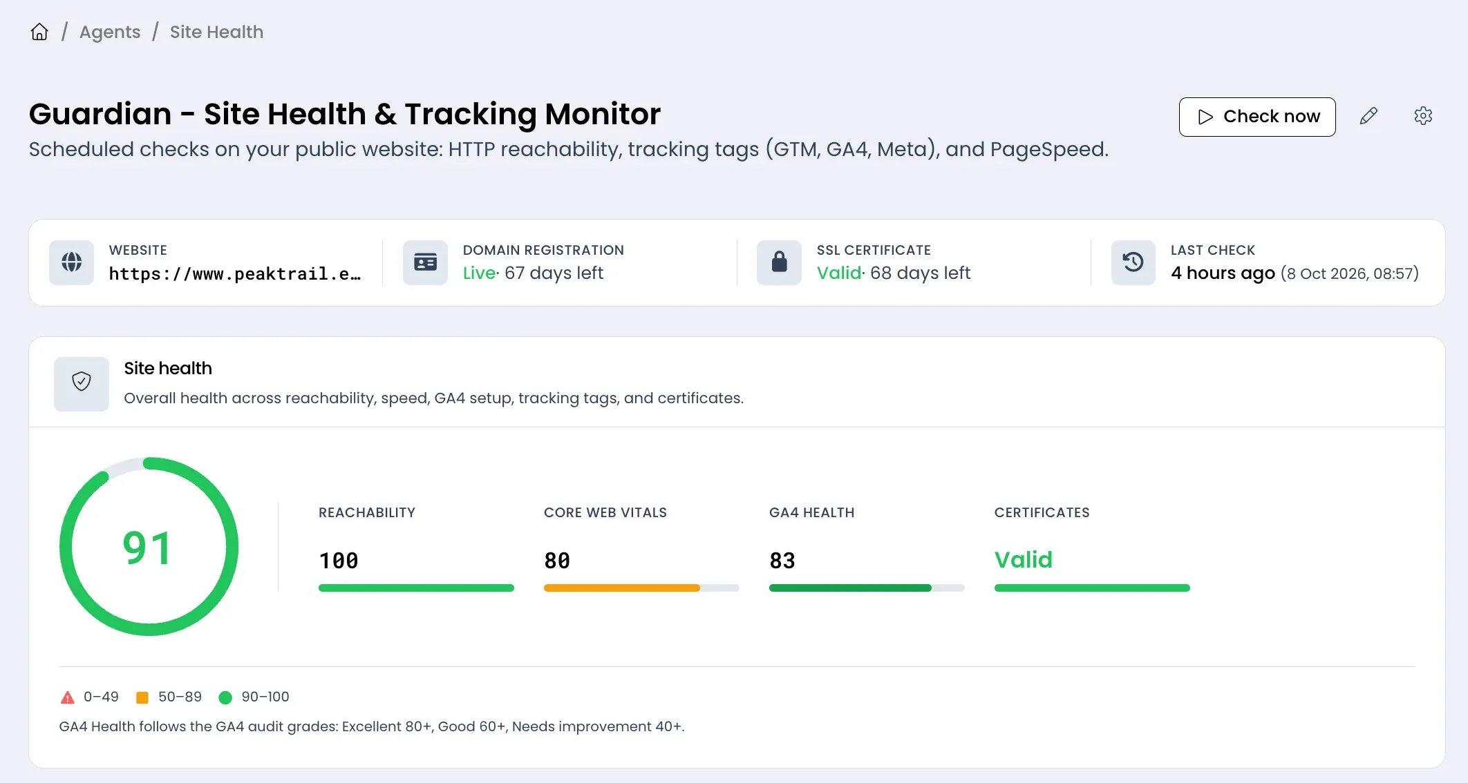Edit the monitor with the pencil icon

[x=1368, y=116]
